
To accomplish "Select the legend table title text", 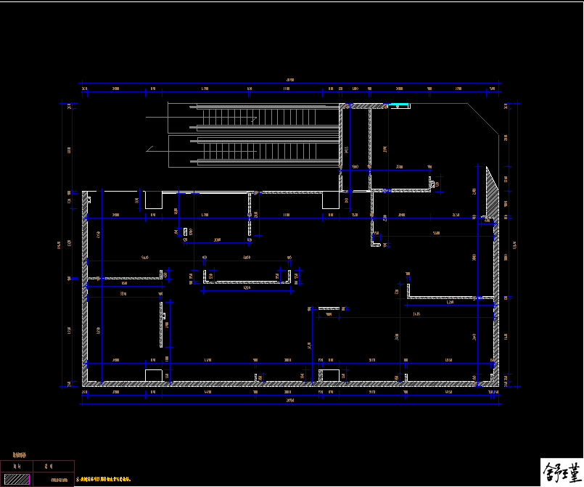I will point(19,456).
